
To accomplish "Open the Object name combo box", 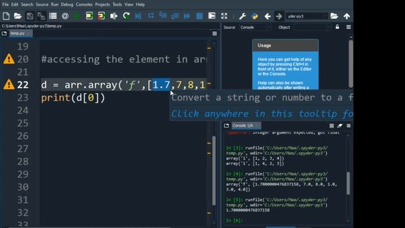I will point(312,27).
